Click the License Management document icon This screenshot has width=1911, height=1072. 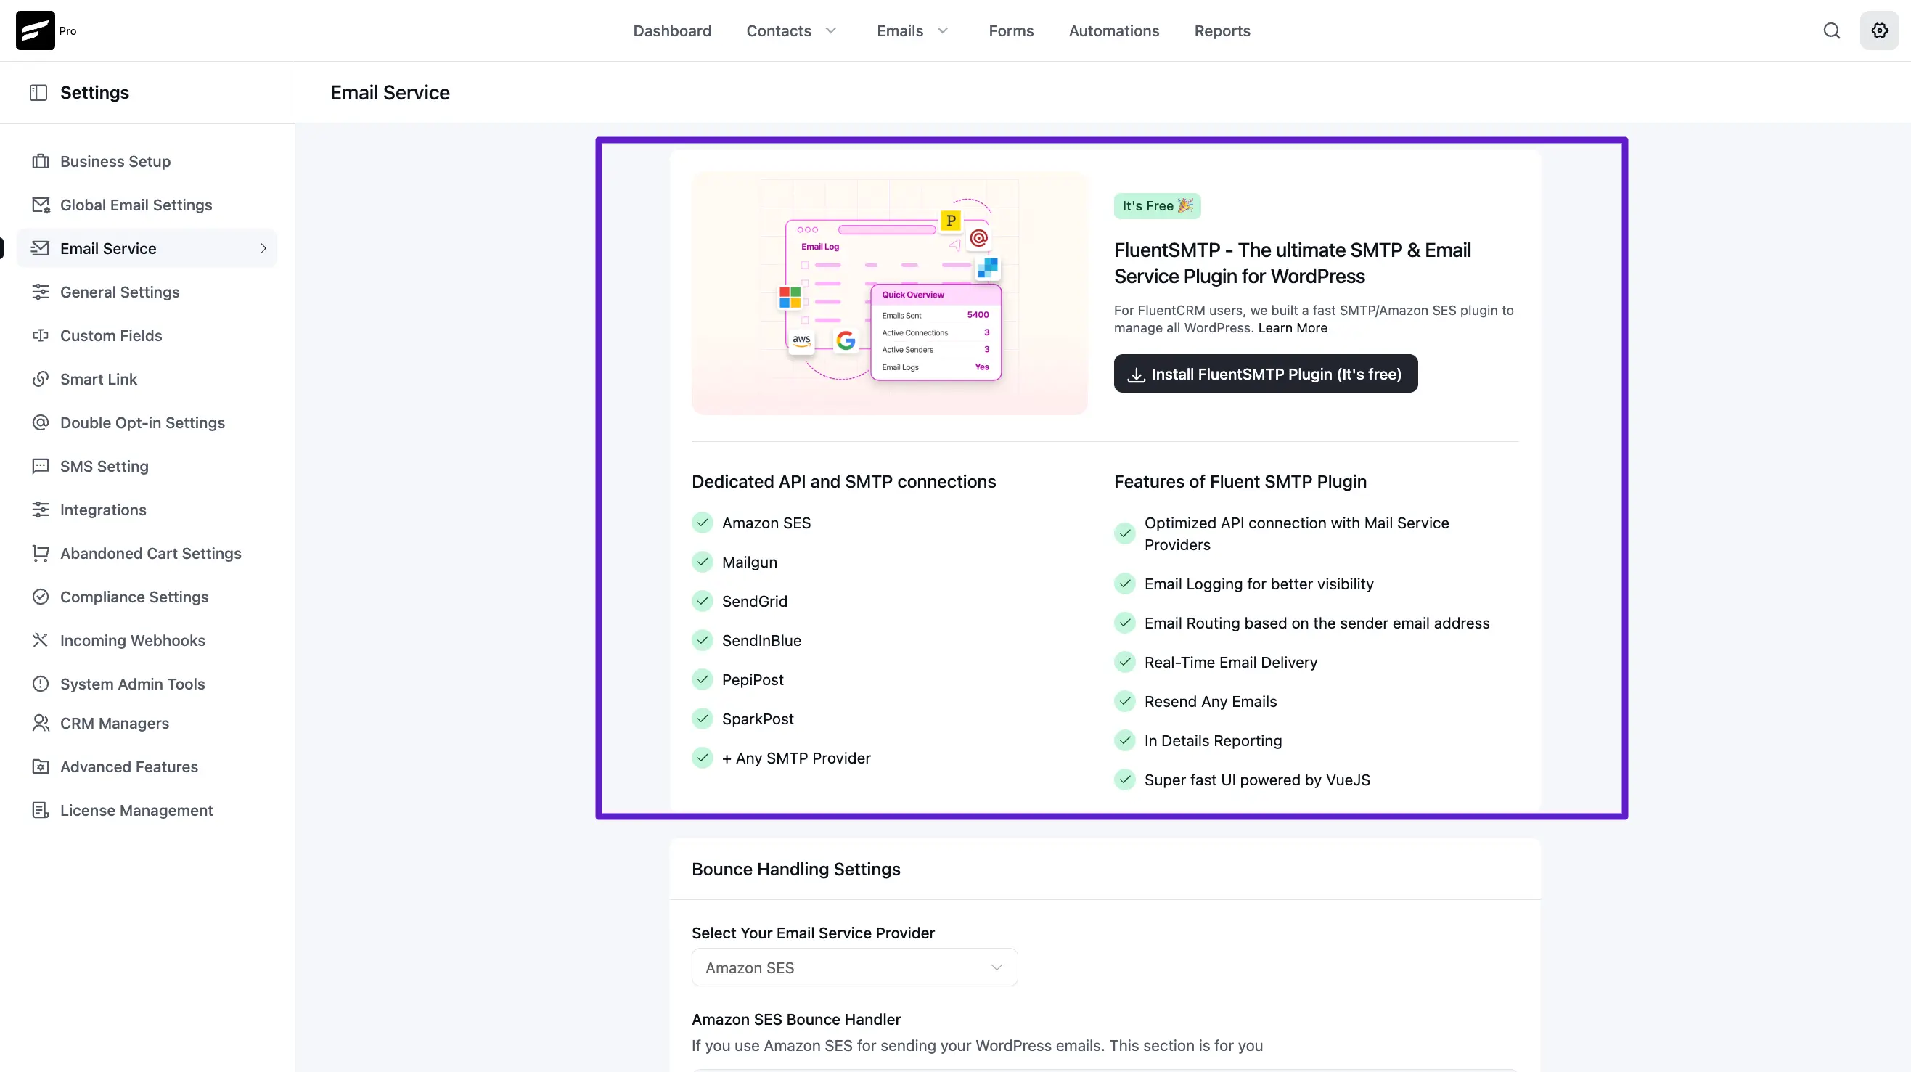pyautogui.click(x=41, y=810)
